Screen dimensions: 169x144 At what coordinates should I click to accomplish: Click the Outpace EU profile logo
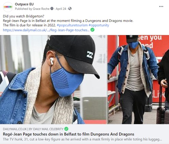coord(8,7)
